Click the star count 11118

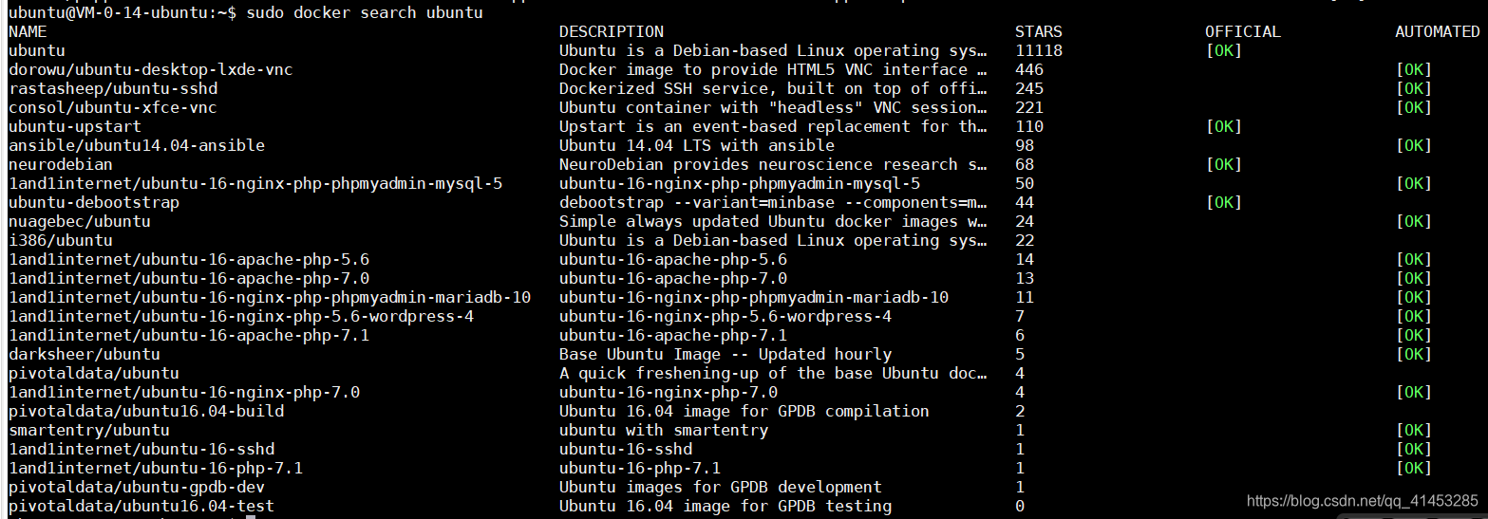point(1039,50)
